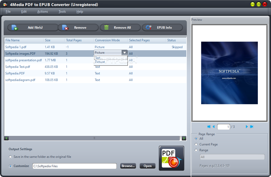271x177 pixels.
Task: Click Text mode cell of softpediadiagram.pdf
Action: click(97, 80)
